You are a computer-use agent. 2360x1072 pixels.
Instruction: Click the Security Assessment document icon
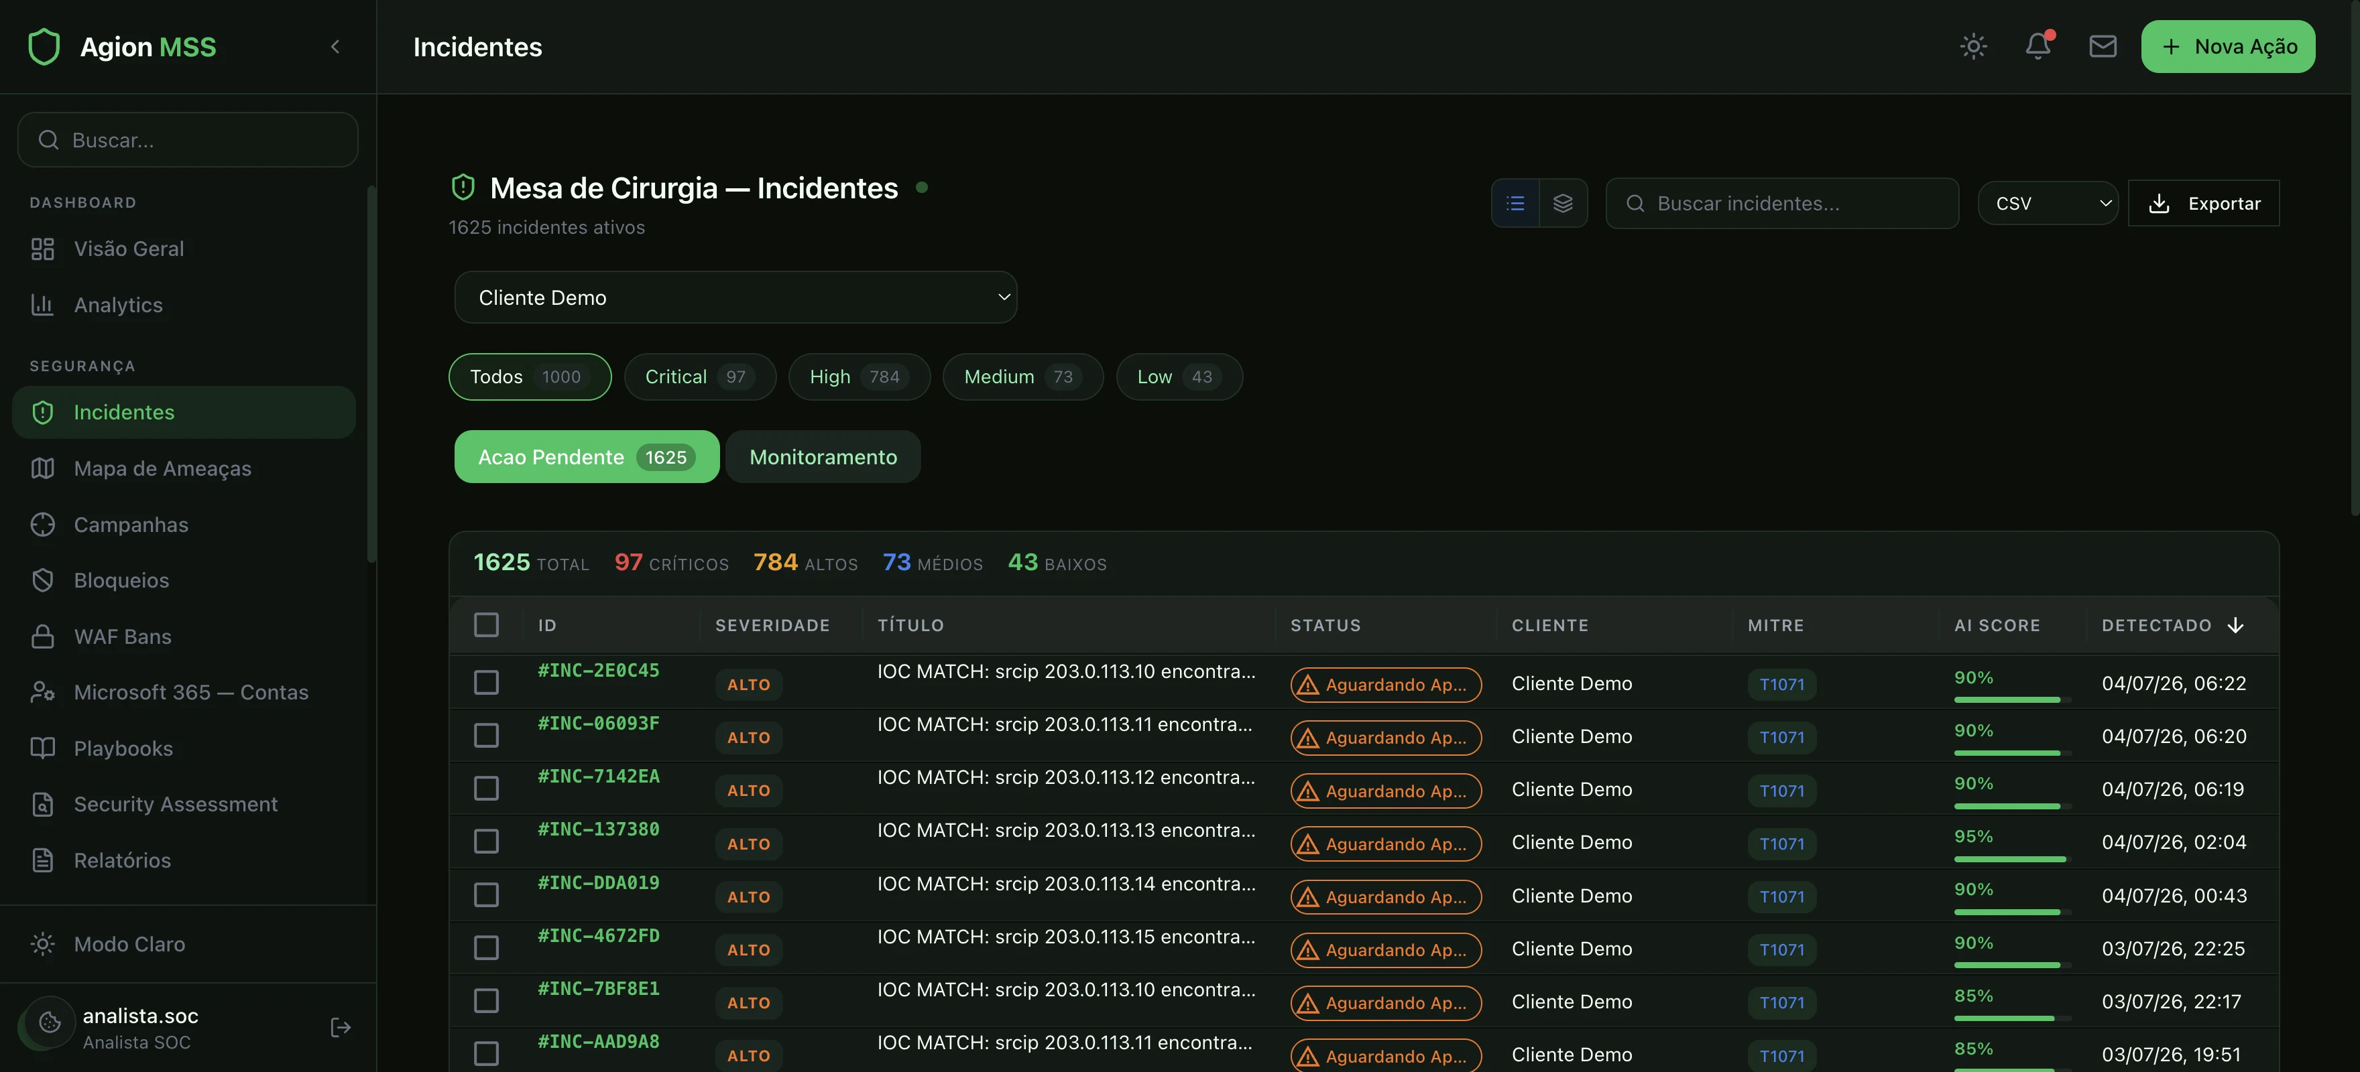pyautogui.click(x=43, y=804)
